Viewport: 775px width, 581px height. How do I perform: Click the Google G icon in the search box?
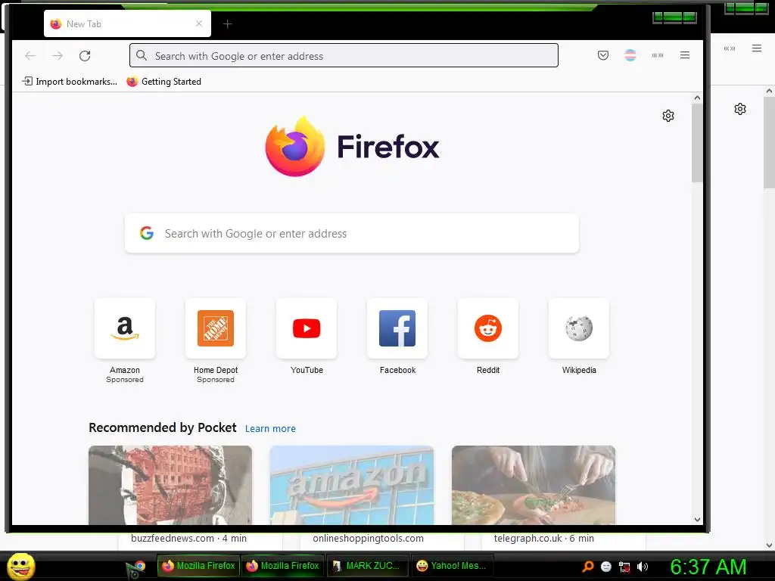point(147,233)
